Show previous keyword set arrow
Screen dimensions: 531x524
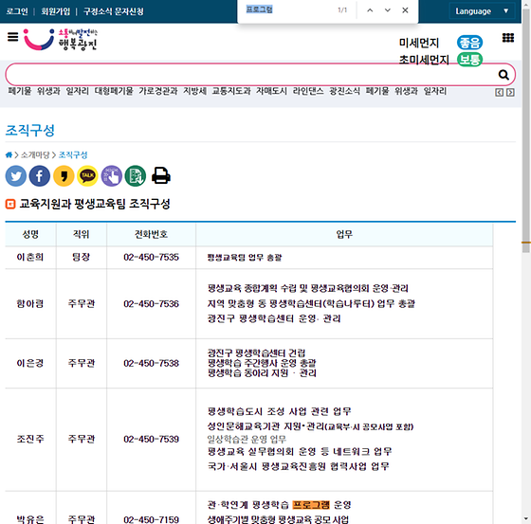499,93
